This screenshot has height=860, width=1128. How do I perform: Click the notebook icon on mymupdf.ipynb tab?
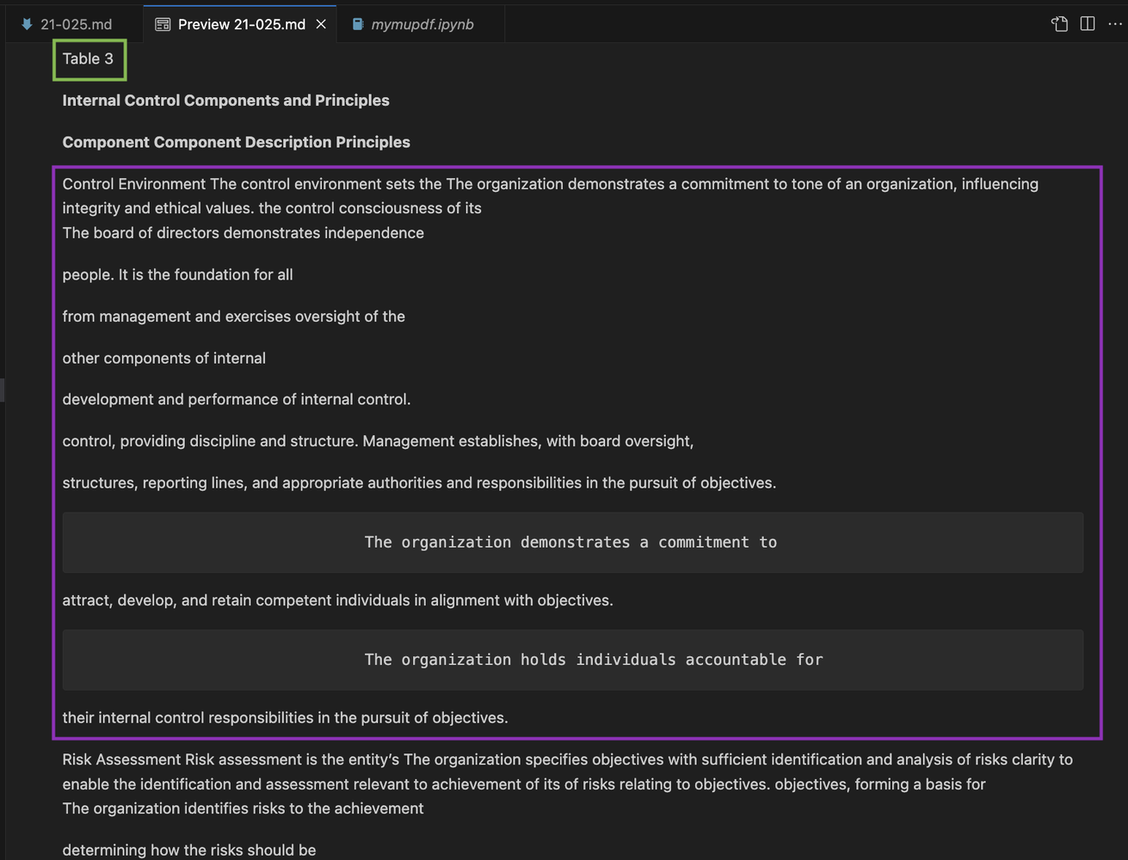pos(358,23)
